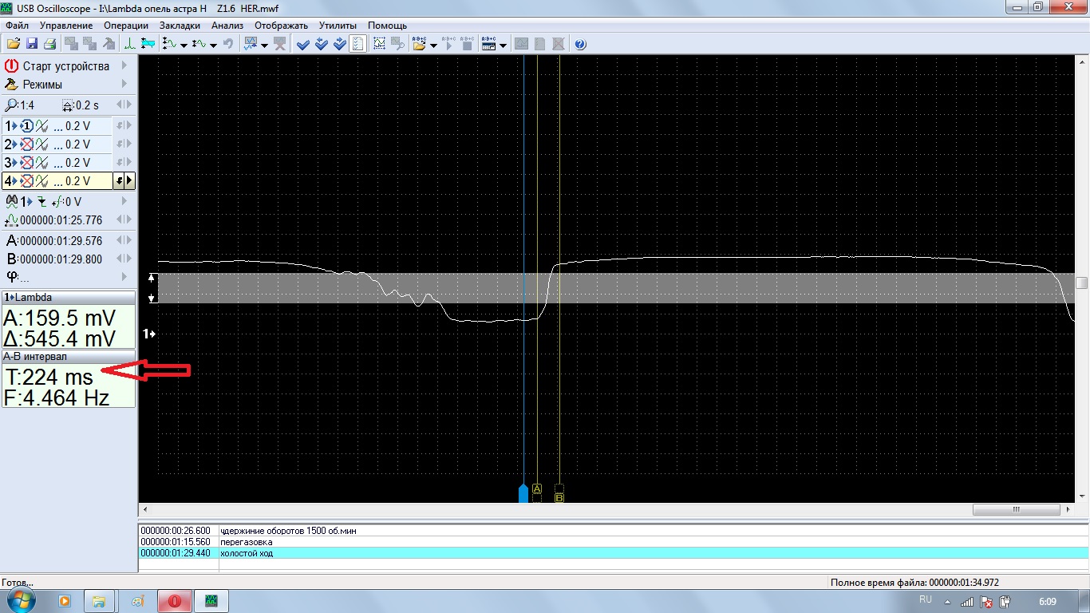Select the холостой ход bookmark row
This screenshot has width=1090, height=613.
click(246, 553)
